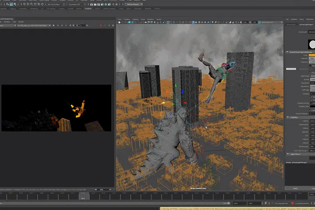Toggle the Normalize checkbox below Samples
Viewport: 315px width, 210px height.
coord(311,97)
